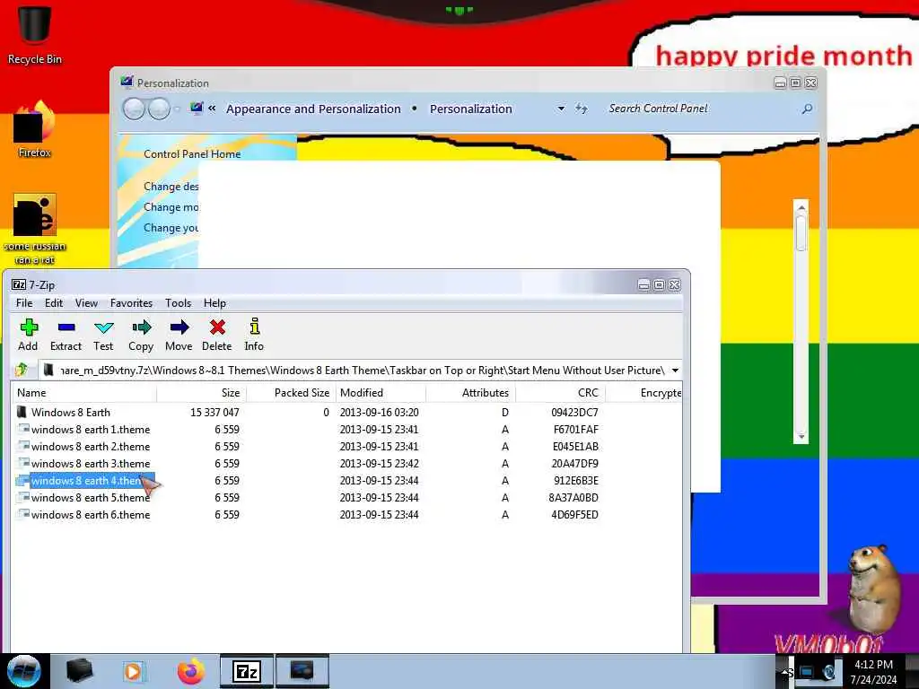
Task: Click the date '2013-09-16 03:20'
Action: pos(380,413)
